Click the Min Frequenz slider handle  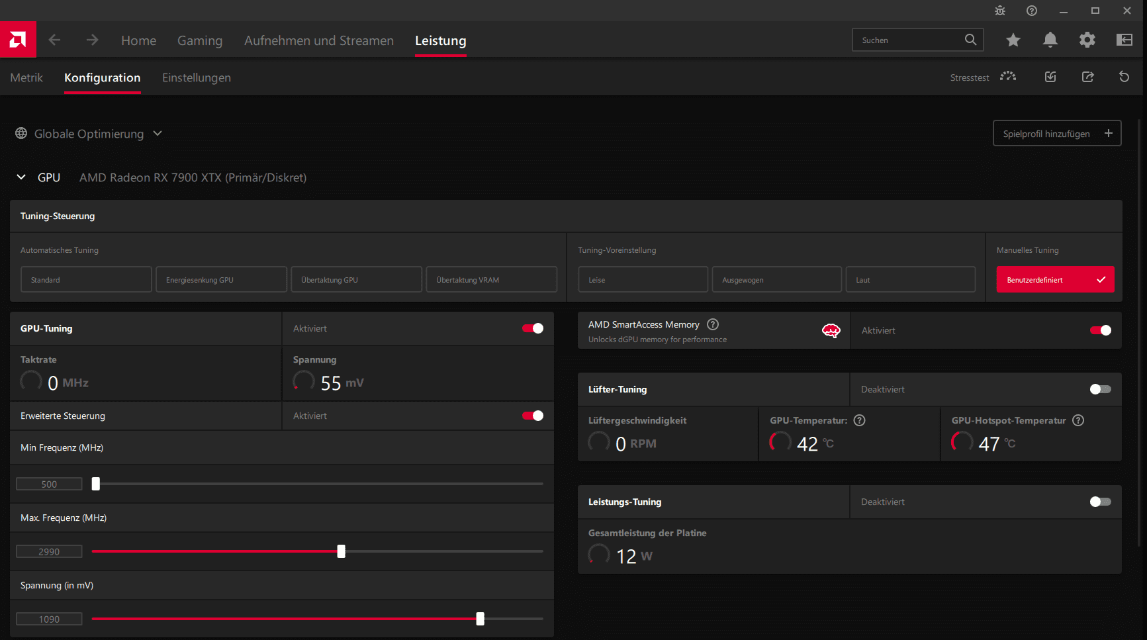(x=96, y=484)
